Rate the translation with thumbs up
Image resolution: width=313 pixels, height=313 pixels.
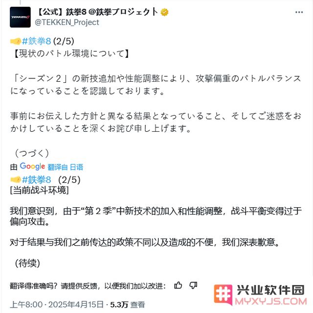pyautogui.click(x=178, y=285)
